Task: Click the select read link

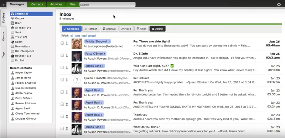Action: point(84,36)
